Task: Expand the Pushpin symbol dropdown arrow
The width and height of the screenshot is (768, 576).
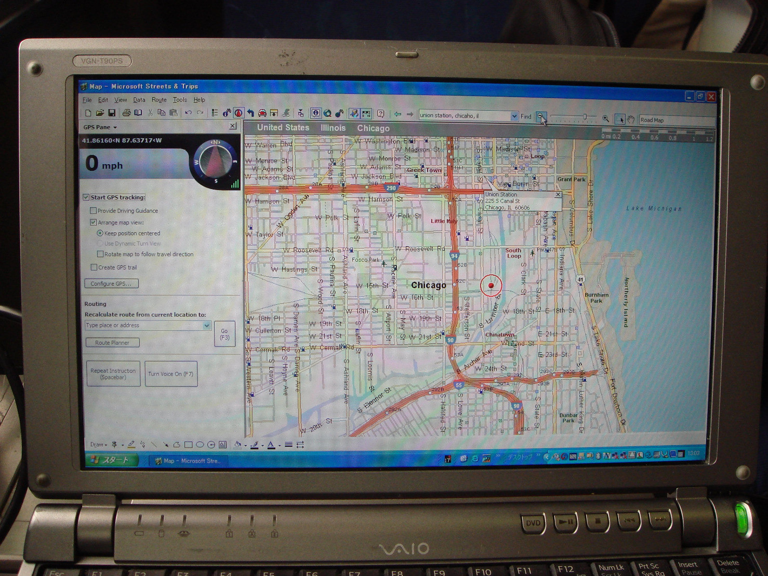Action: tap(123, 445)
